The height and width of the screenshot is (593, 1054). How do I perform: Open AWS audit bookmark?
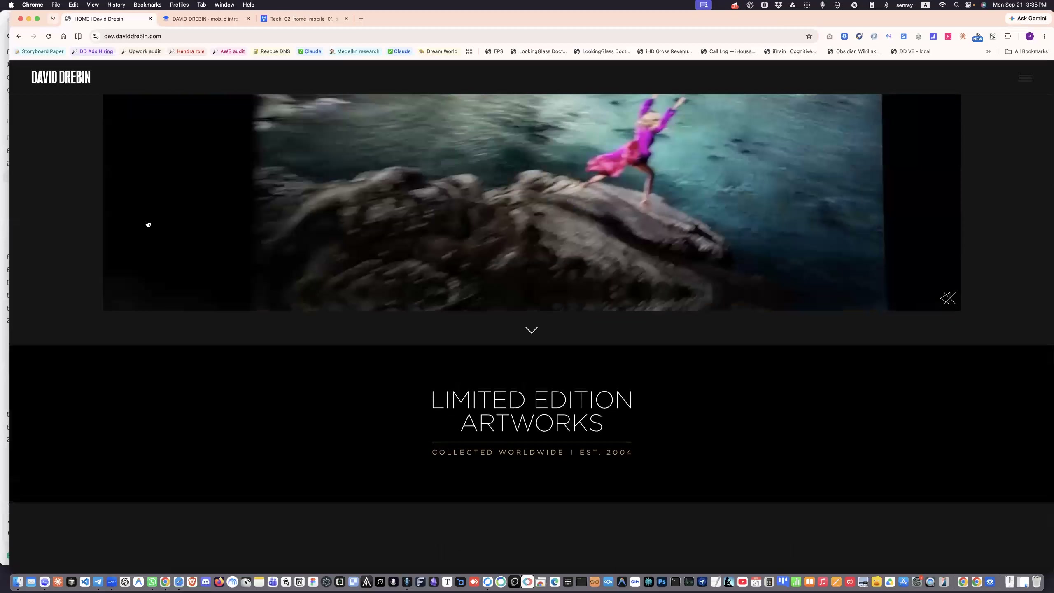coord(229,51)
